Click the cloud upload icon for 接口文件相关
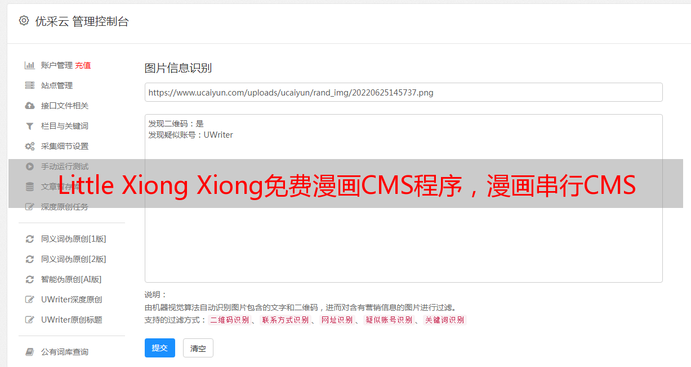This screenshot has height=367, width=691. 30,106
